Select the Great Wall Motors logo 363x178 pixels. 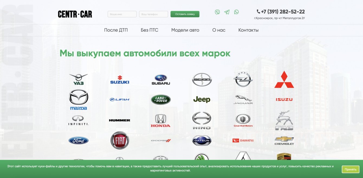243,120
